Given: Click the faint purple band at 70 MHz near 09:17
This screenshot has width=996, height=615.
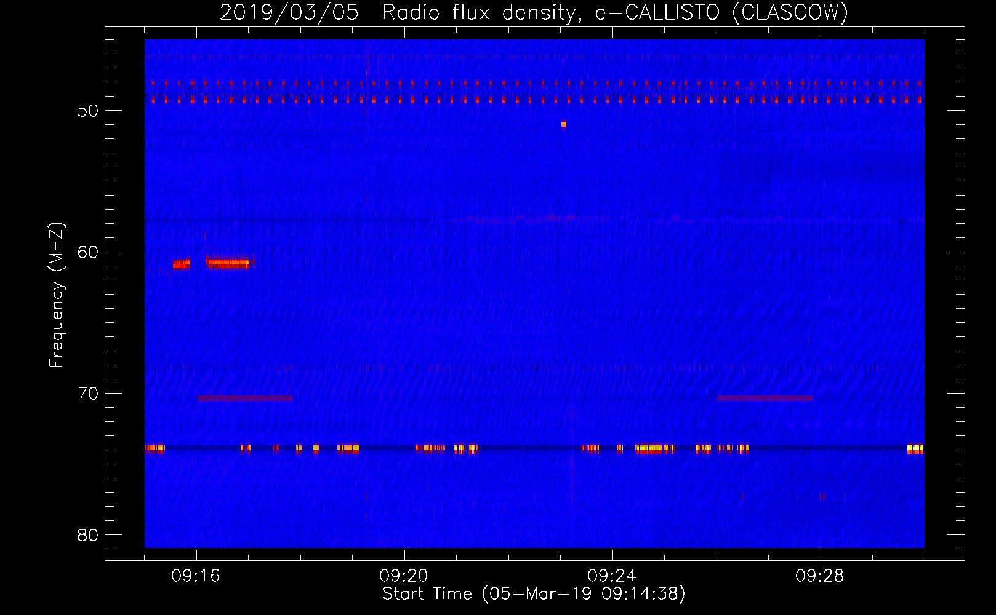Looking at the screenshot, I should [x=245, y=399].
